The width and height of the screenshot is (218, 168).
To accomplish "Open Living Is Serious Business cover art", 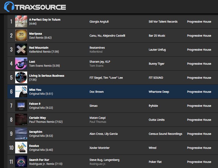I will 21,78.
